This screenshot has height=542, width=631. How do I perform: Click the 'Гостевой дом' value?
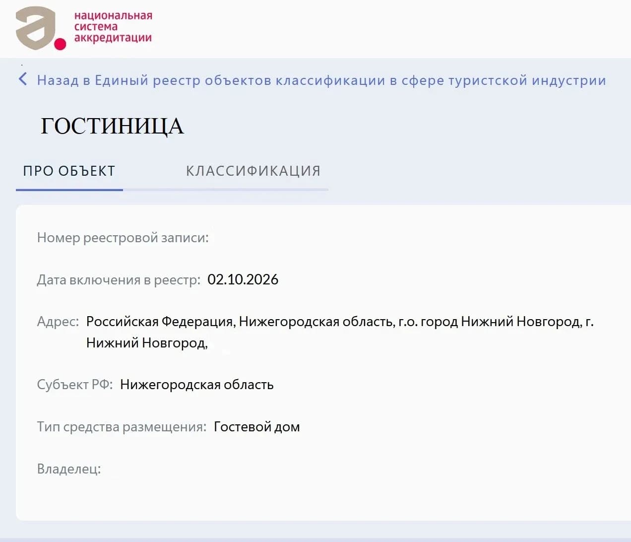pos(257,427)
